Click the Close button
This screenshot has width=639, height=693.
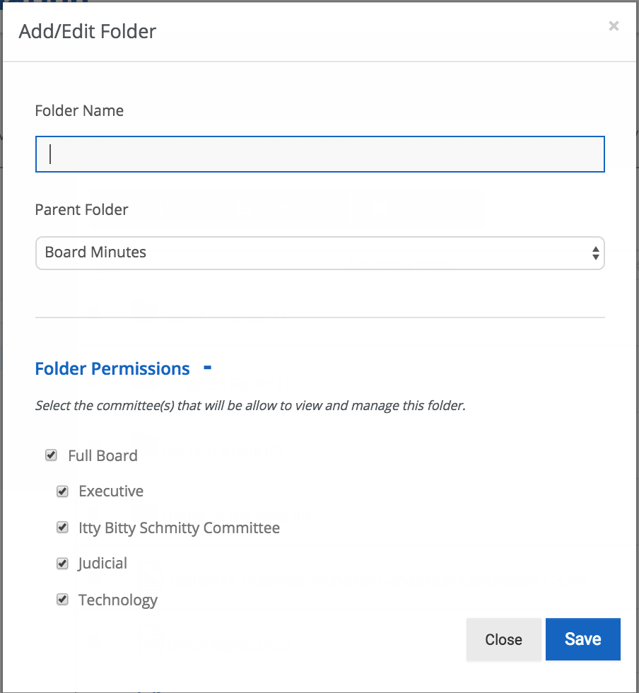click(504, 639)
